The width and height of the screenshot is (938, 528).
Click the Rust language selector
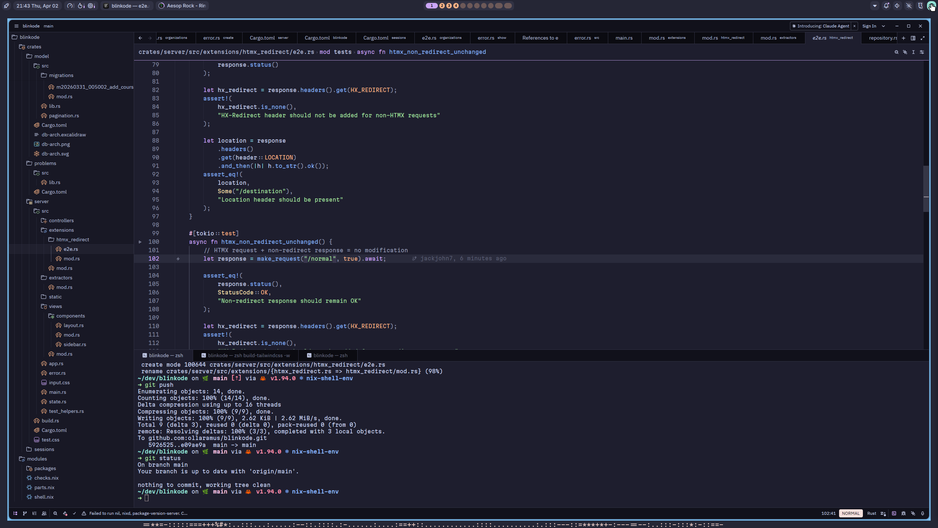tap(871, 513)
